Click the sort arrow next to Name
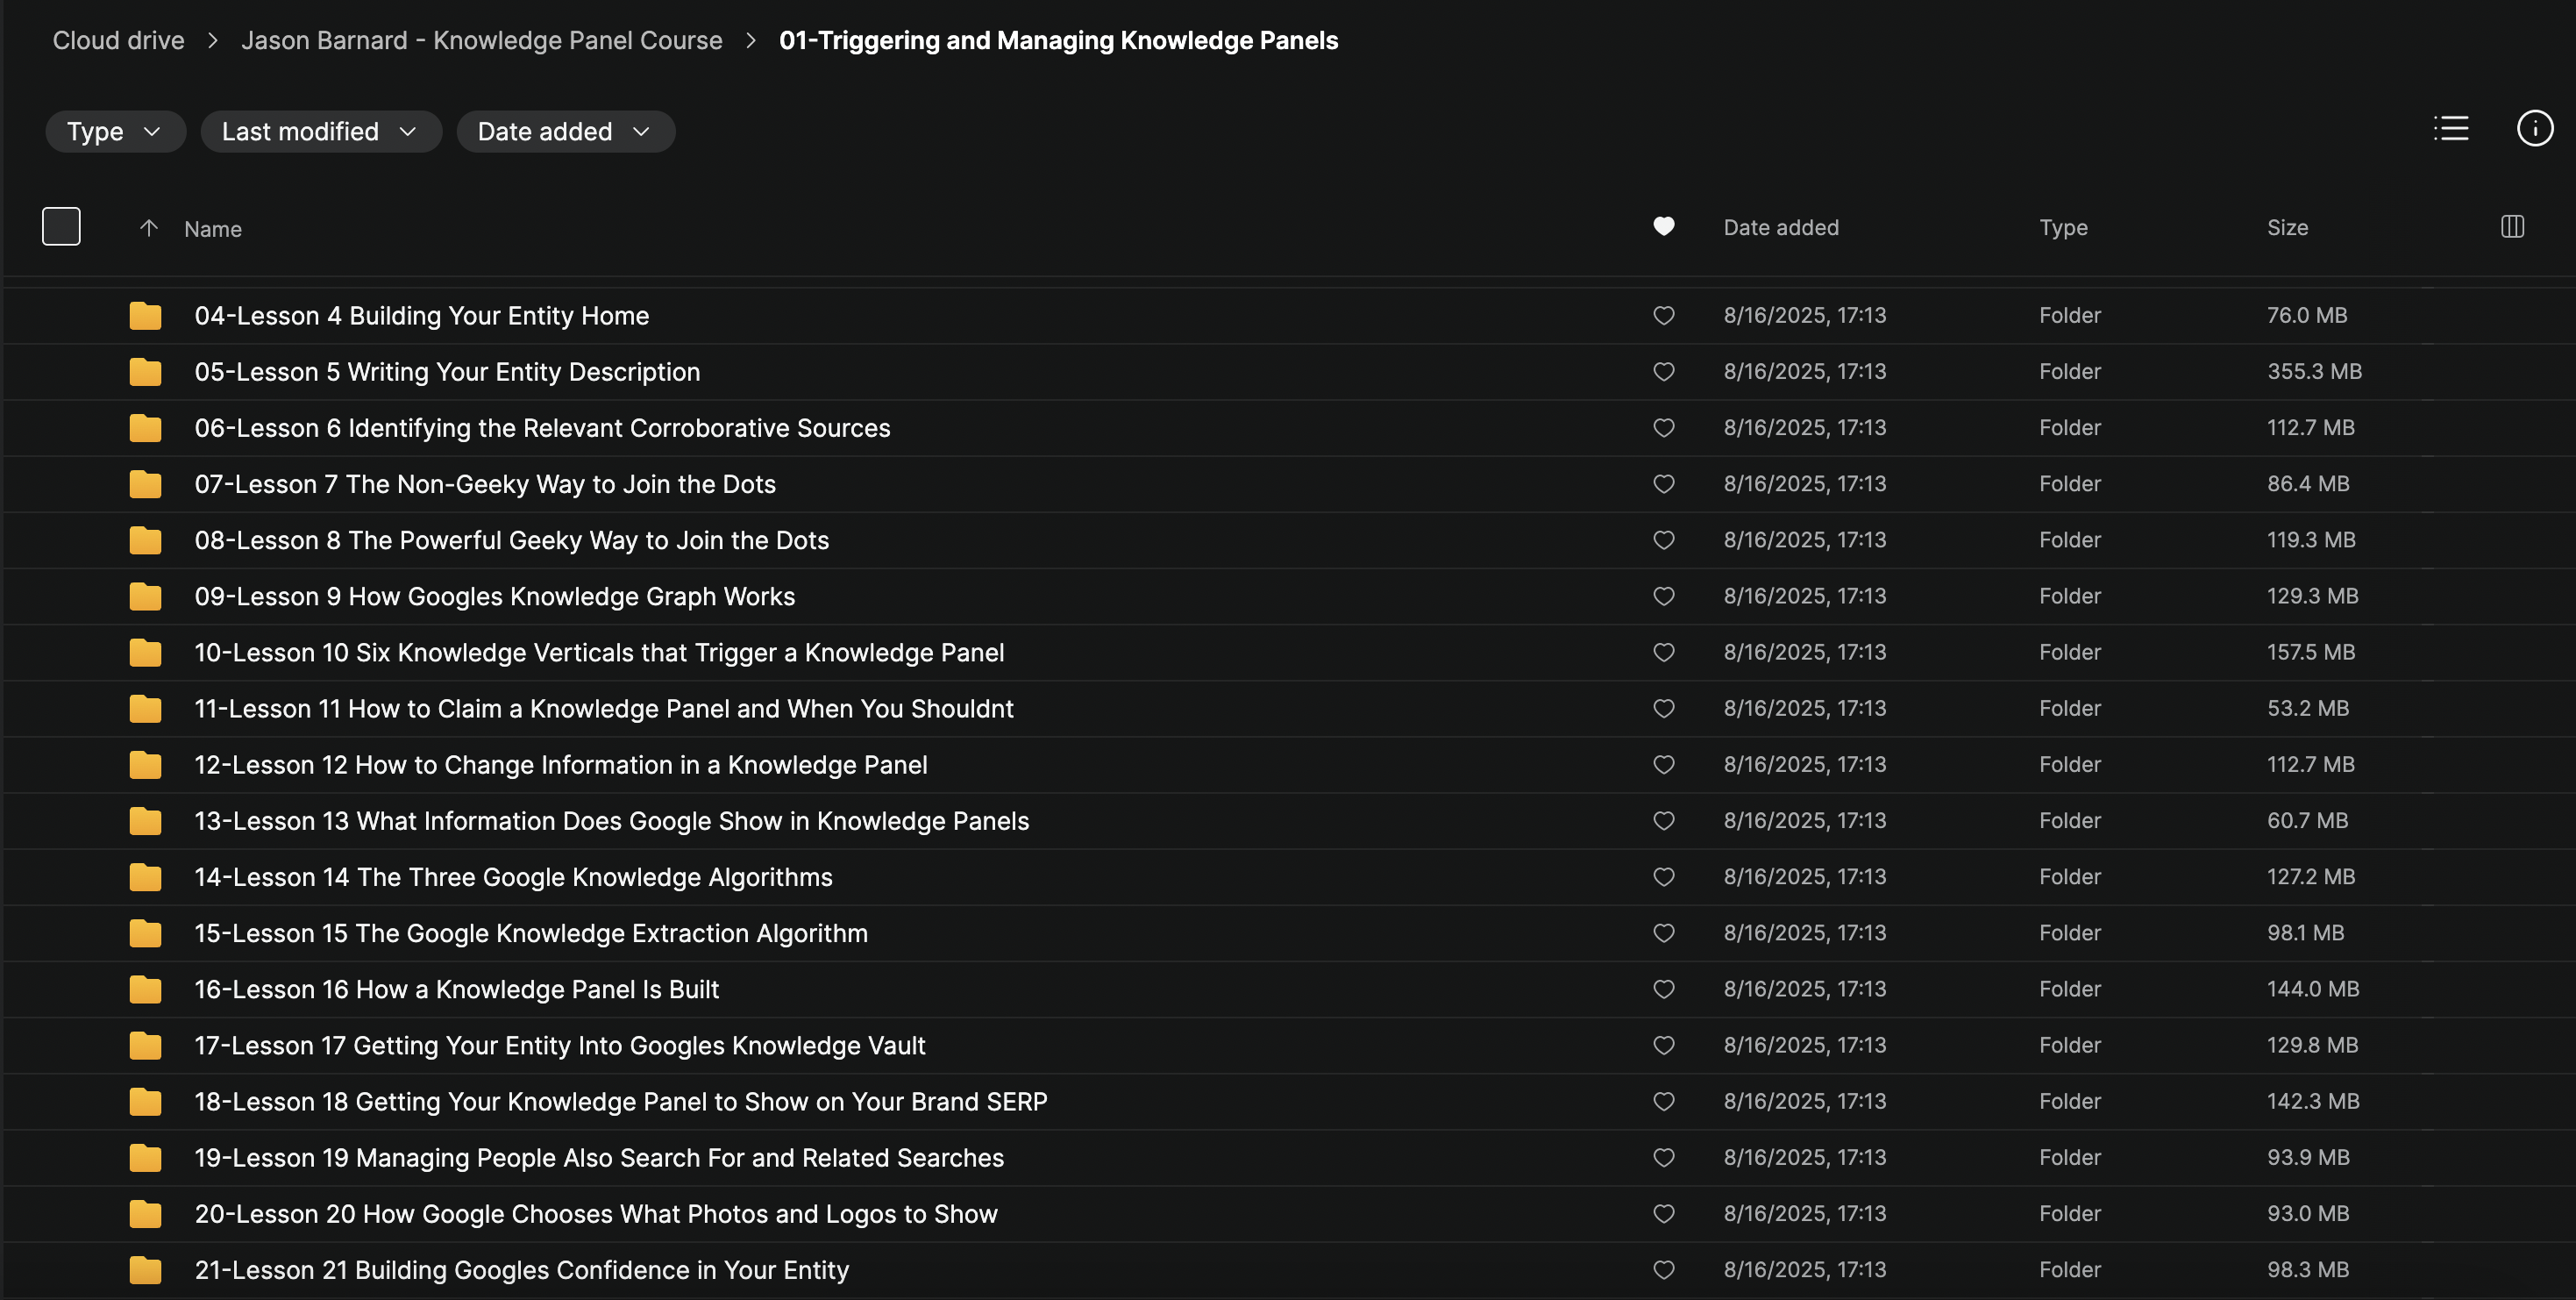Screen dimensions: 2576x1300 (x=149, y=228)
